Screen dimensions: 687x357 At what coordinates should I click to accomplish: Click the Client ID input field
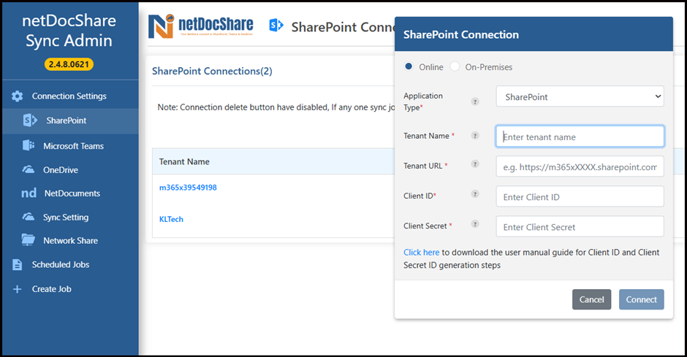[580, 196]
